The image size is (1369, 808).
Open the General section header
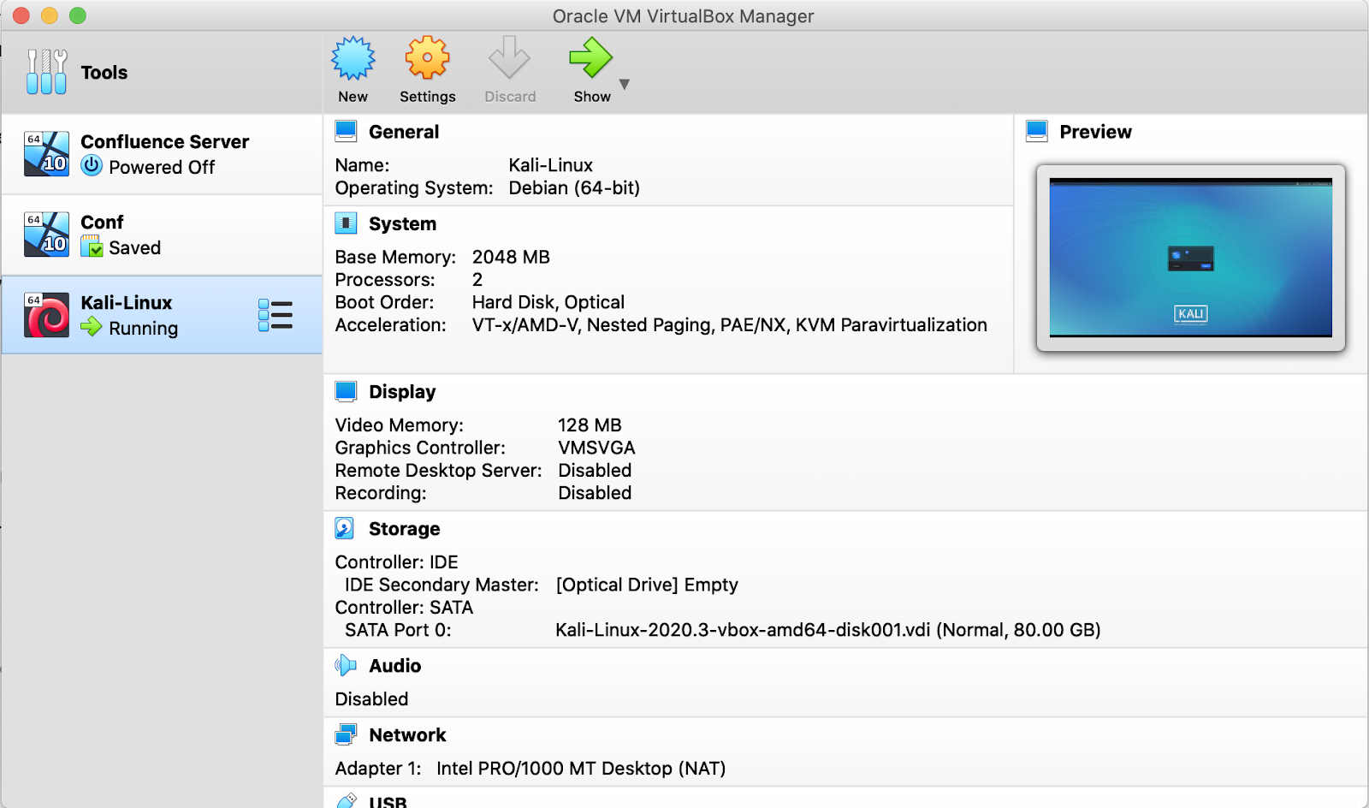coord(404,132)
